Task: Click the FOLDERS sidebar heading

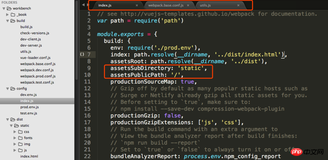Action: point(9,2)
